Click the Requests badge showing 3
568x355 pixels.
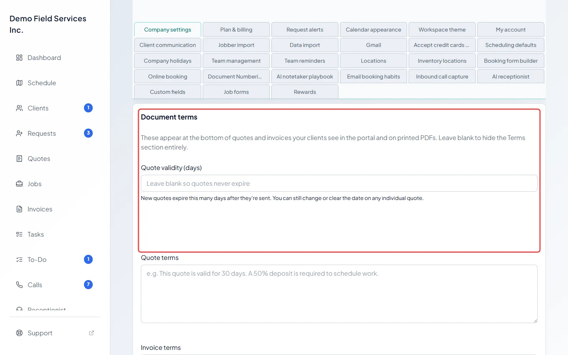(x=88, y=133)
